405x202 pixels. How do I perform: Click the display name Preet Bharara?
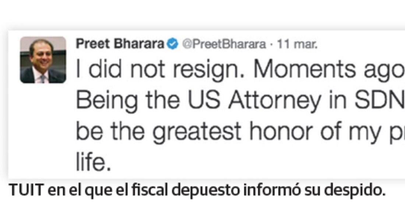[x=120, y=44]
